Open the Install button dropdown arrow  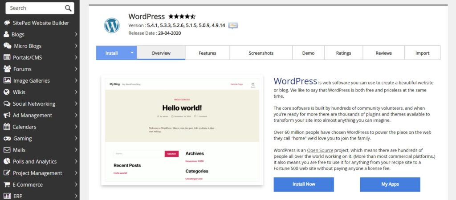132,53
